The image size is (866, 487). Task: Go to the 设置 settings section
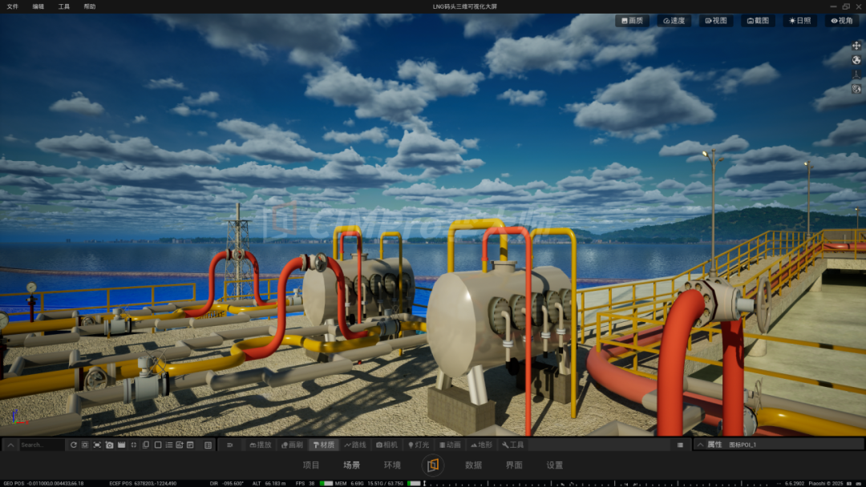pos(555,465)
